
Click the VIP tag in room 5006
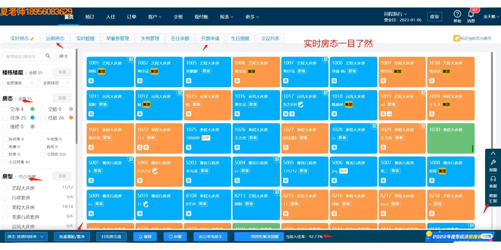coord(343,171)
